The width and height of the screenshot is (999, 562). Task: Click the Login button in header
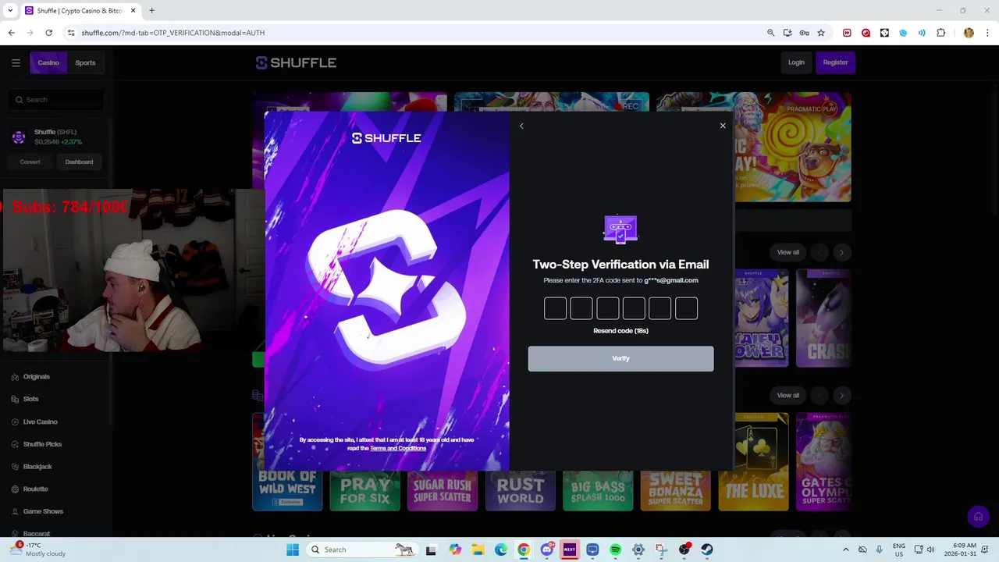pyautogui.click(x=796, y=62)
